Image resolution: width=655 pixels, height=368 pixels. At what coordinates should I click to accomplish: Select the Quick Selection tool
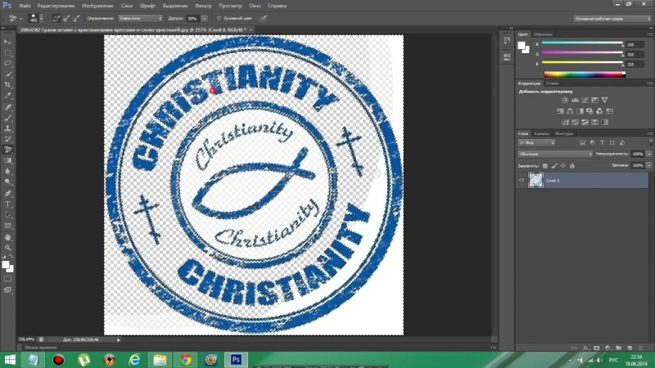click(x=8, y=74)
